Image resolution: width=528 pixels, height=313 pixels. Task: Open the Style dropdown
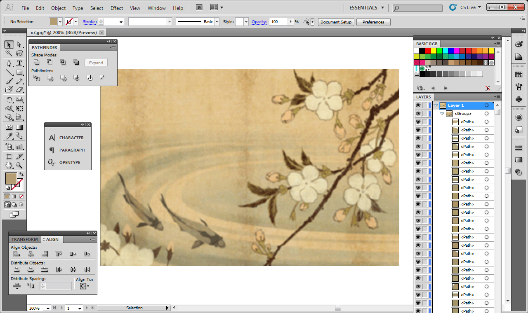tap(246, 22)
